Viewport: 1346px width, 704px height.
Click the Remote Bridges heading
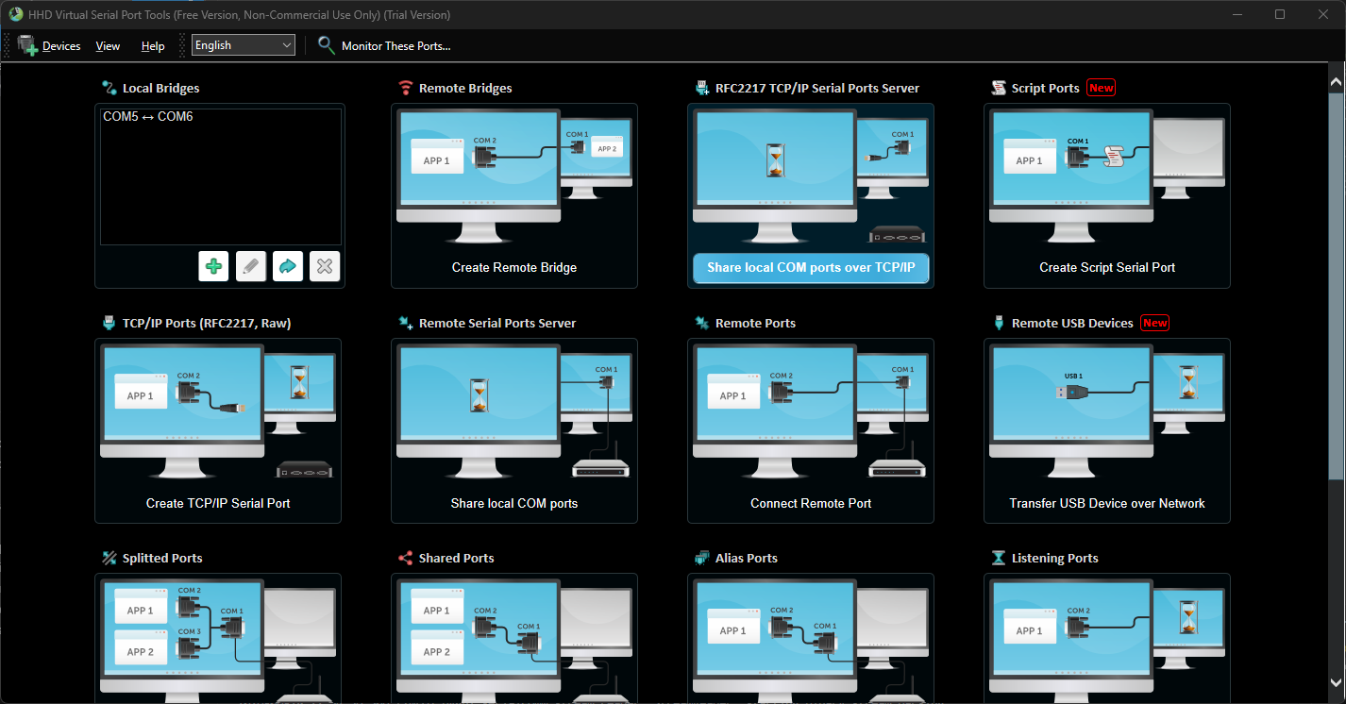pos(465,88)
